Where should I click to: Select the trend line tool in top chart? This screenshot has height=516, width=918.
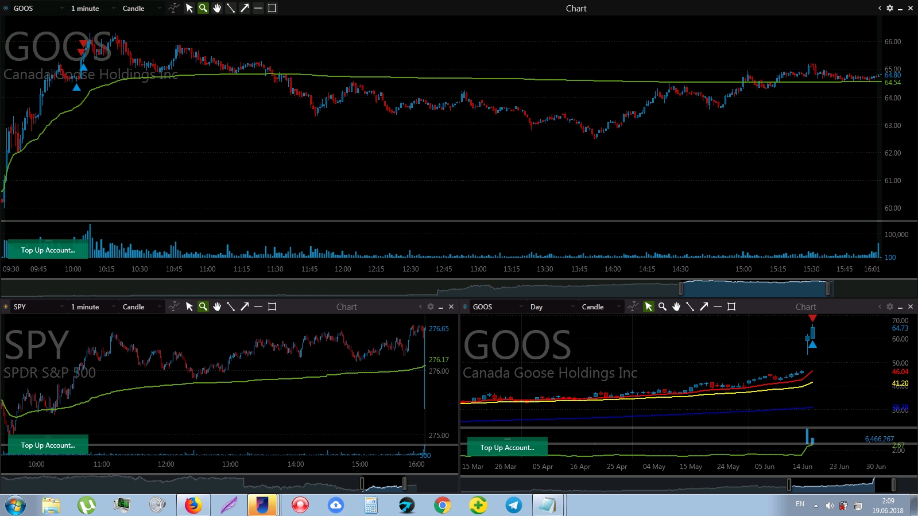click(231, 8)
